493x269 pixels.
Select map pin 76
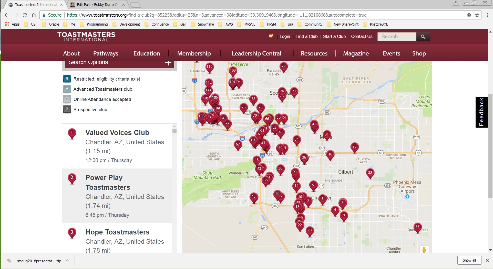click(x=243, y=108)
